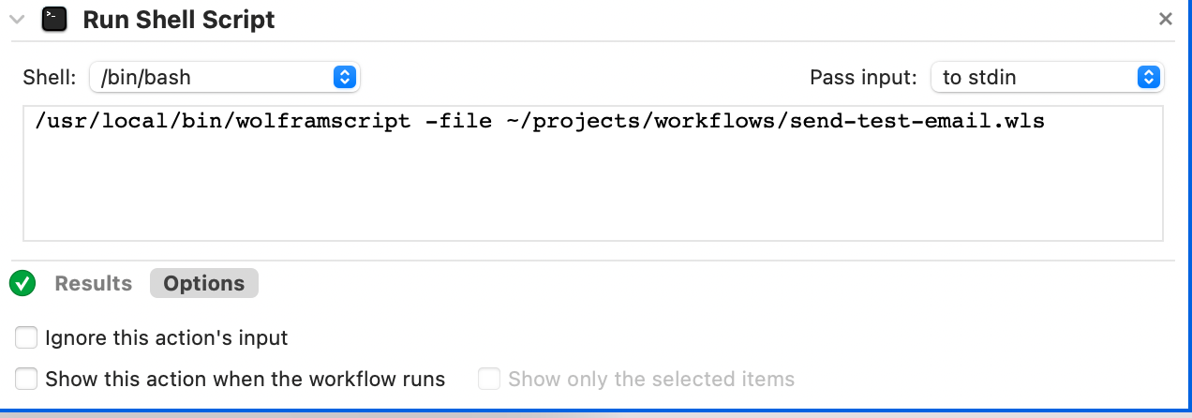Click the "Shell:" label

click(x=49, y=77)
